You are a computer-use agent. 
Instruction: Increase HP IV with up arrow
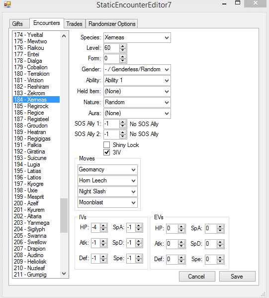103,226
